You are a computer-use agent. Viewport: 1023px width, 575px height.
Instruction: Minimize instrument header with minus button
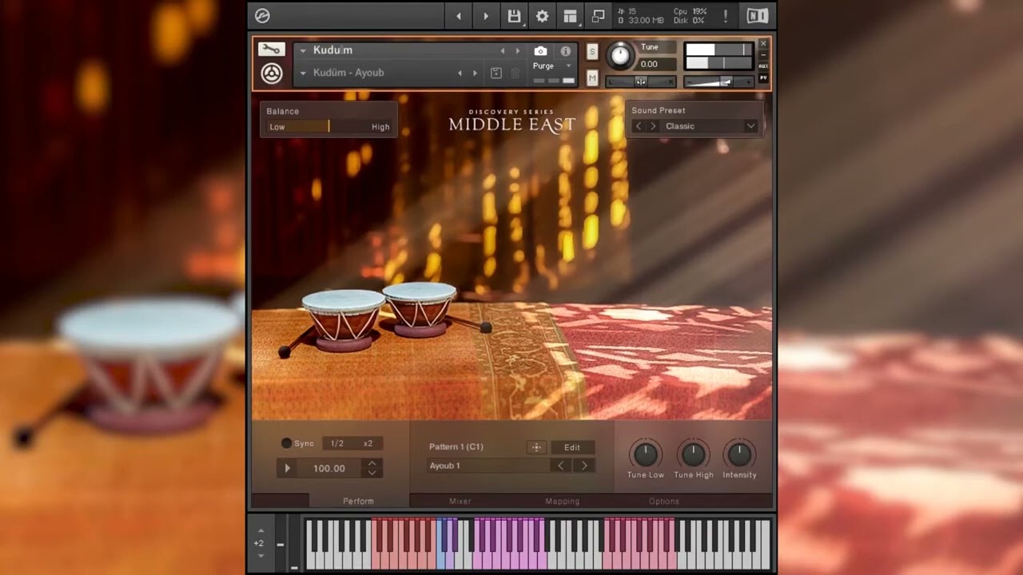(763, 55)
